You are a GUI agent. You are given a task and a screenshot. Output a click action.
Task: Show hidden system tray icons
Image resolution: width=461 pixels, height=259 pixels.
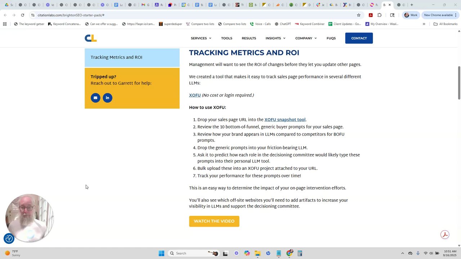tap(403, 253)
